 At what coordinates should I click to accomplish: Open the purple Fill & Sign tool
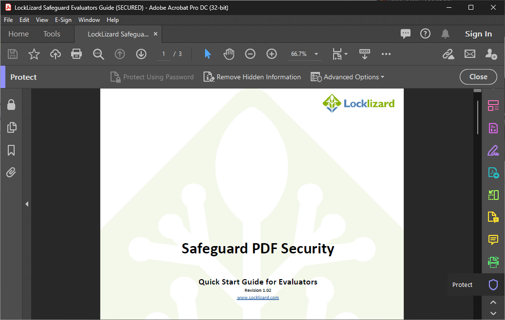pos(493,150)
